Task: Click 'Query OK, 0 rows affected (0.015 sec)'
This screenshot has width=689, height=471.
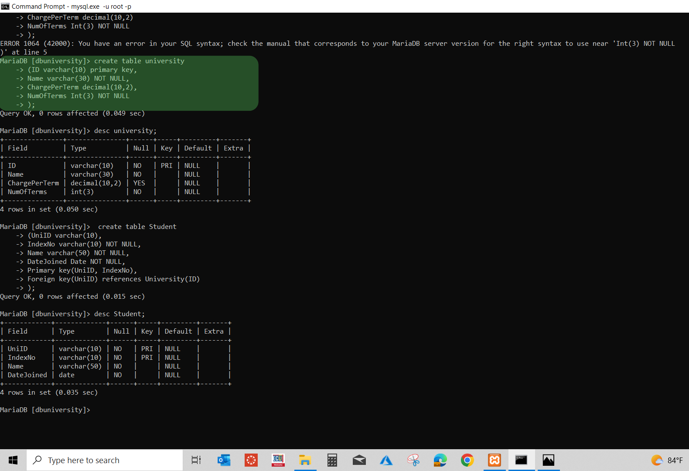Action: pyautogui.click(x=72, y=297)
